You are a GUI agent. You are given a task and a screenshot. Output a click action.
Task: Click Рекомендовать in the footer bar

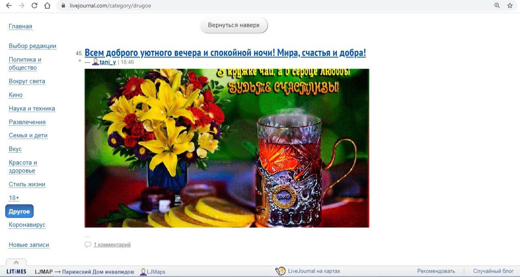tap(436, 271)
